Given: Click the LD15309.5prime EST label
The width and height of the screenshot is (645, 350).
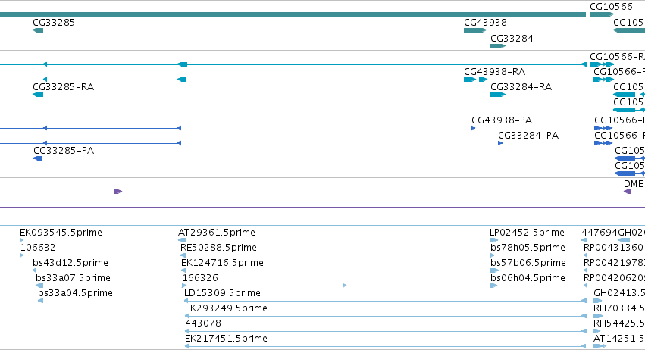Looking at the screenshot, I should point(222,293).
